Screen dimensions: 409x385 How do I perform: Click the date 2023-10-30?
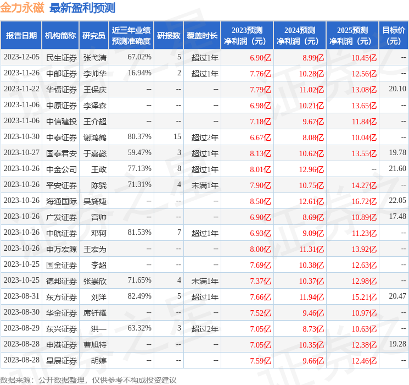(x=21, y=137)
